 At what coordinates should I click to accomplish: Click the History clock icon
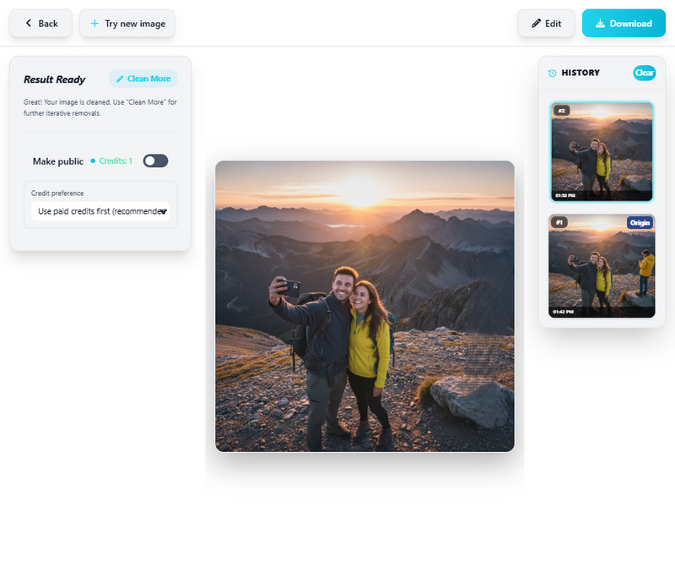coord(553,73)
